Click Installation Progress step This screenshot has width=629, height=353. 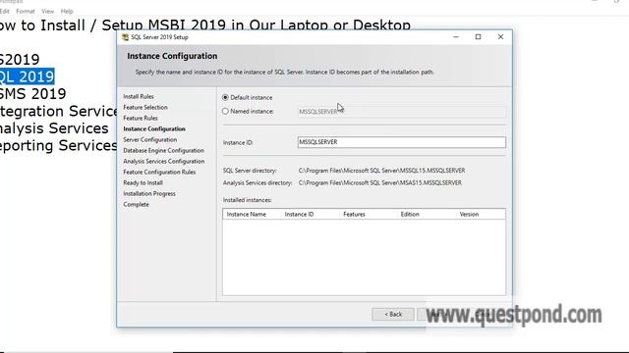tap(149, 194)
